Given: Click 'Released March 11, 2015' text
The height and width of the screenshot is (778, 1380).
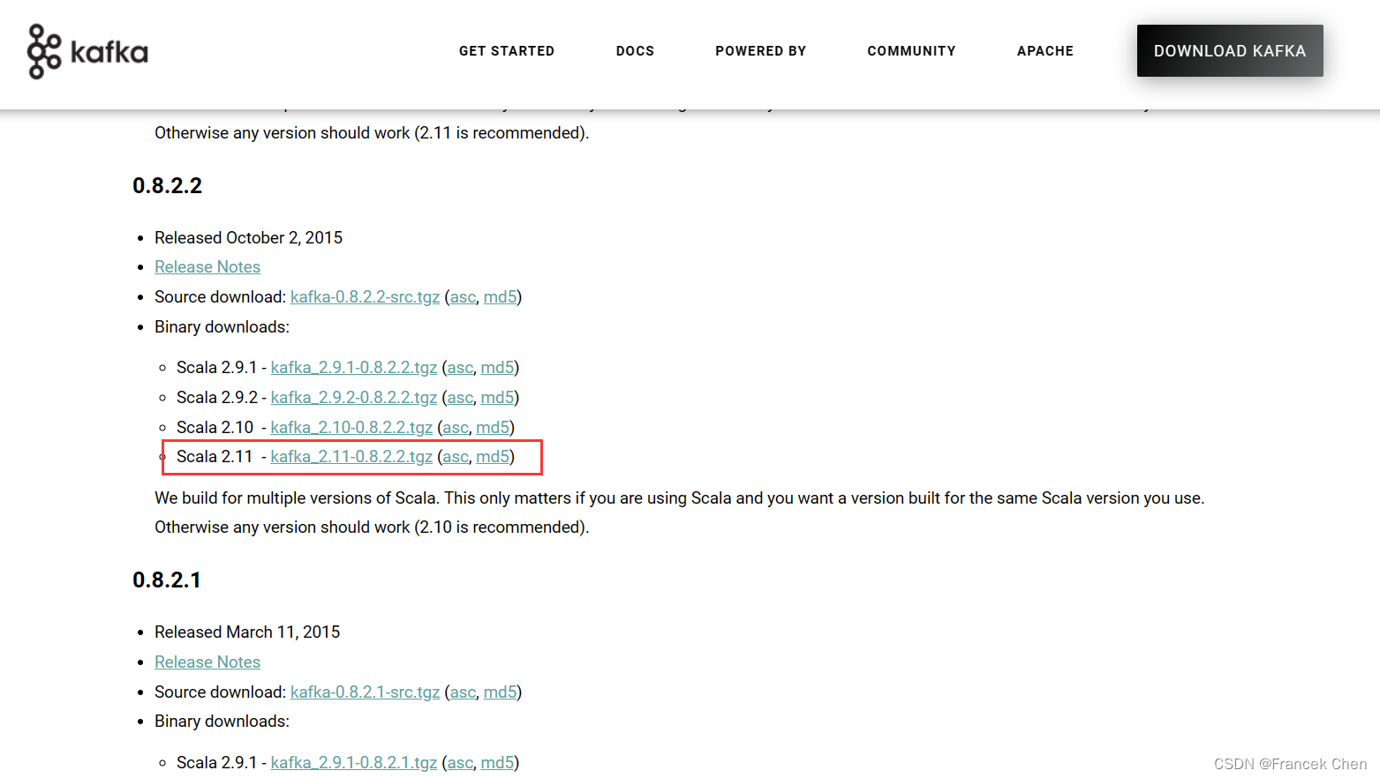Looking at the screenshot, I should (x=247, y=632).
